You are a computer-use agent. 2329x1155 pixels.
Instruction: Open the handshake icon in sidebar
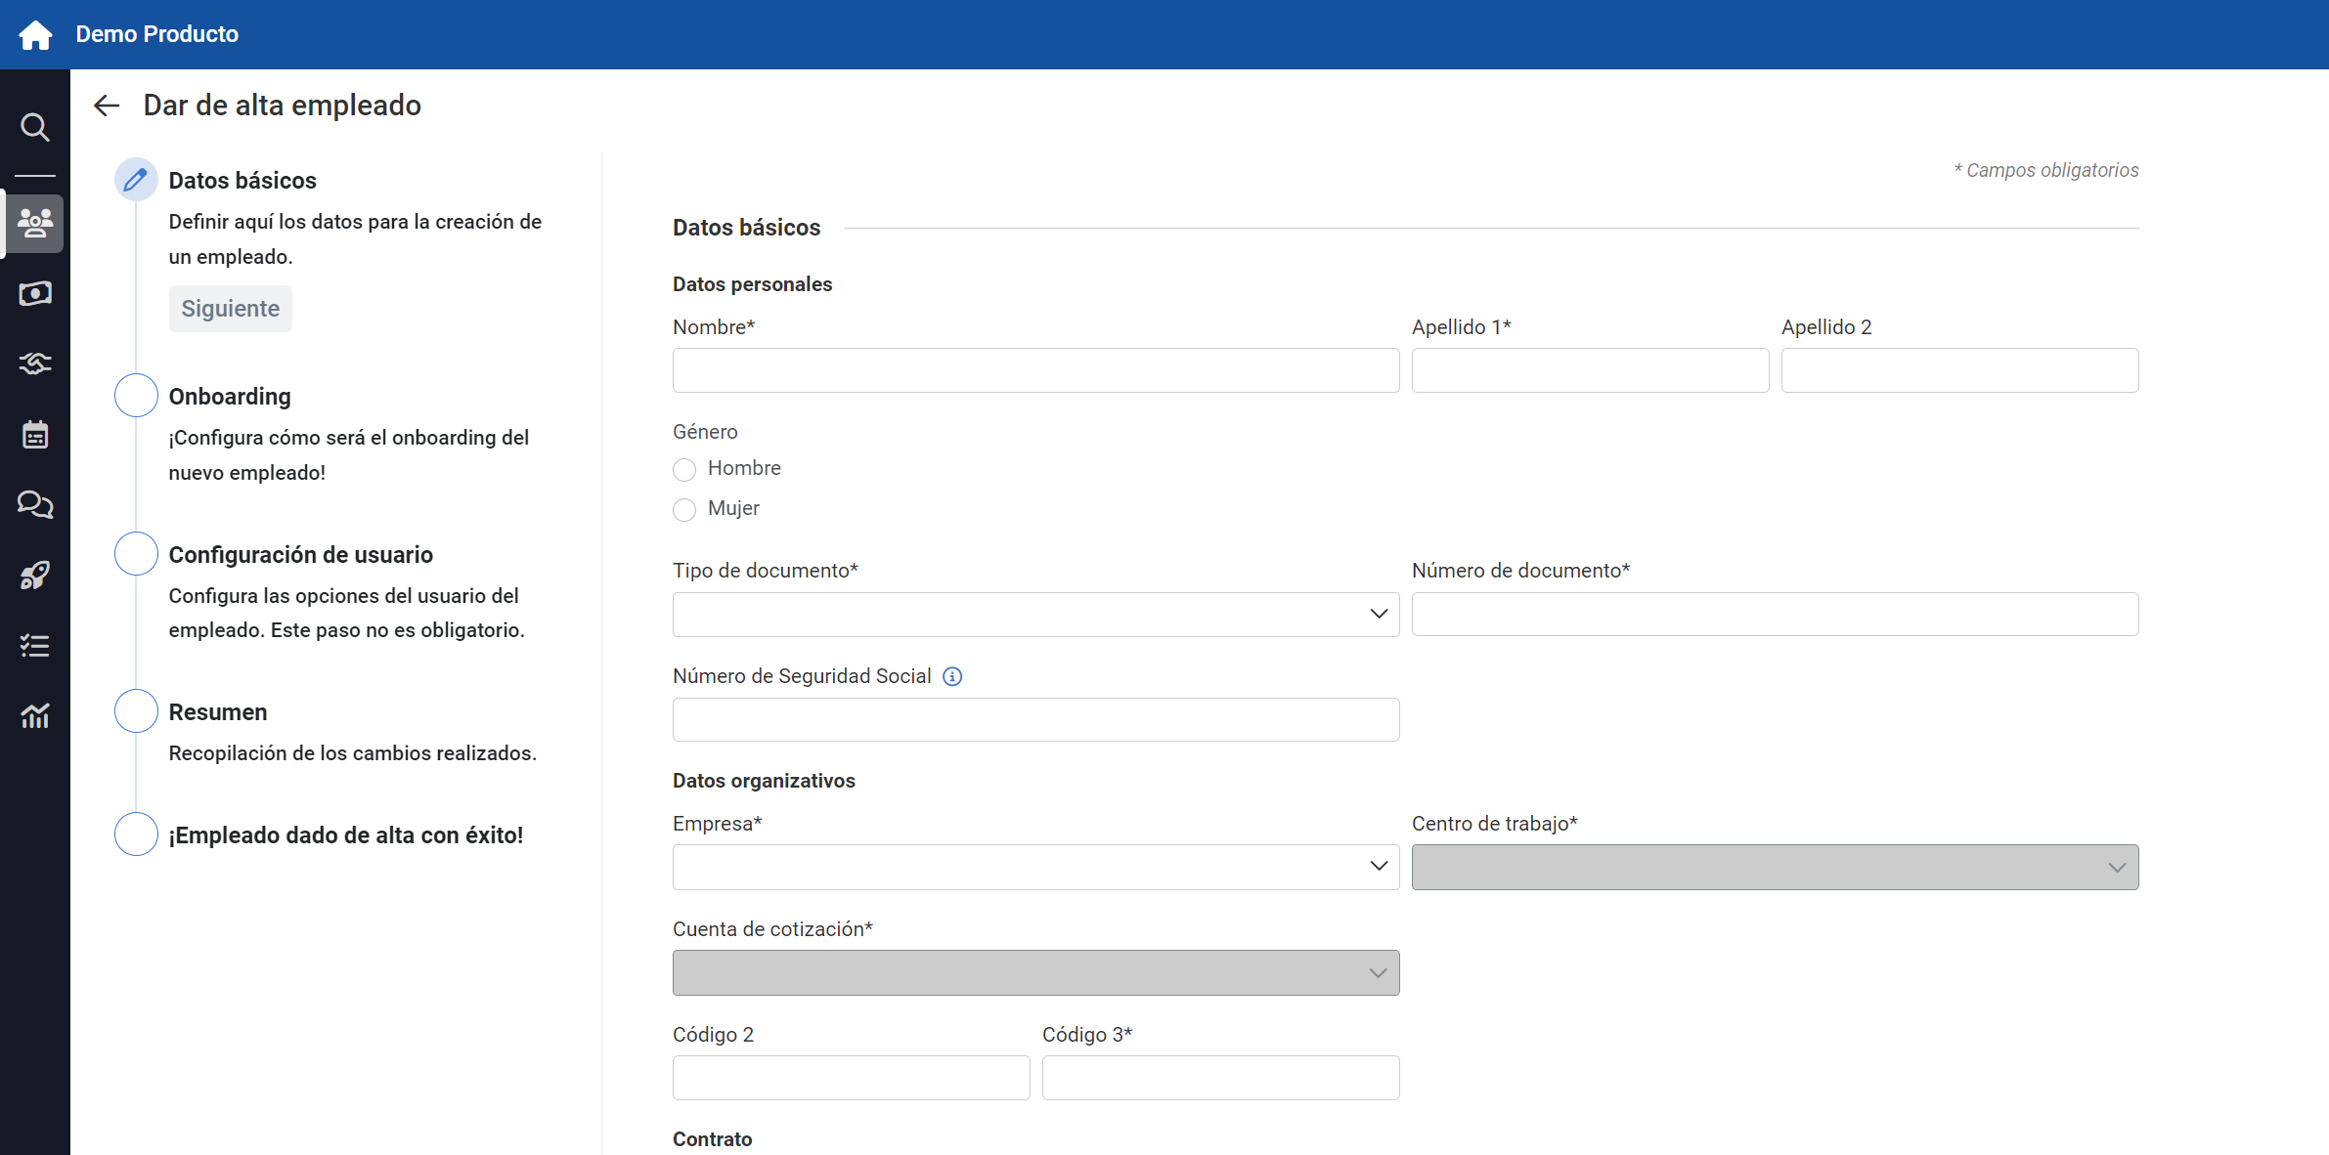point(35,364)
